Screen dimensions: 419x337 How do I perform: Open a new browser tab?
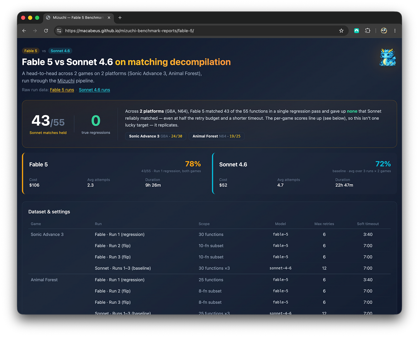coord(120,18)
